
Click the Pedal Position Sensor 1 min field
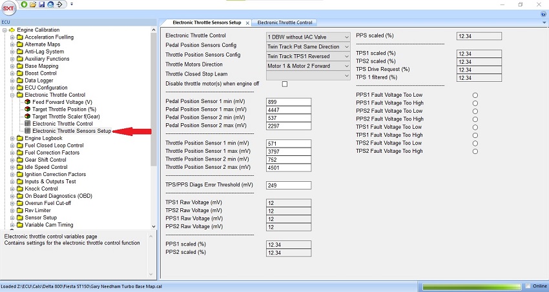pos(289,102)
